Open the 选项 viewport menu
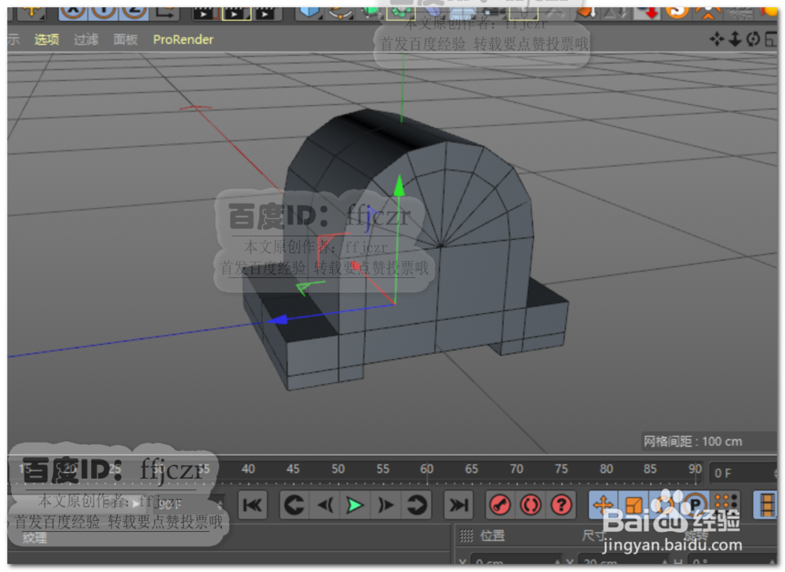Image resolution: width=785 pixels, height=572 pixels. pyautogui.click(x=46, y=39)
